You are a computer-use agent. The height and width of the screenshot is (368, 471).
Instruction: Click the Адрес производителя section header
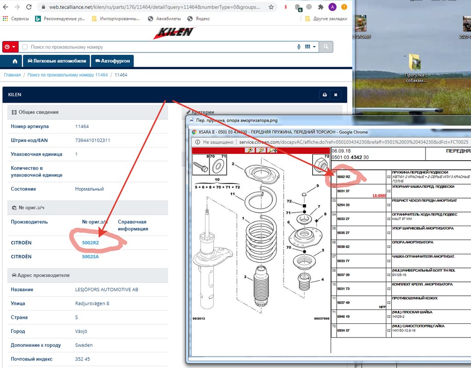click(87, 275)
